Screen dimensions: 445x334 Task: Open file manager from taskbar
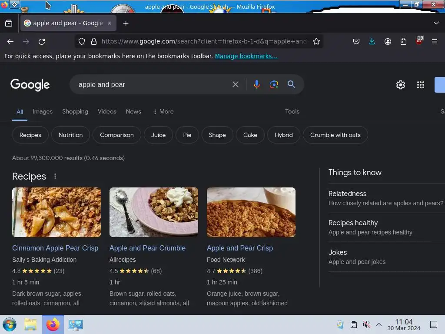tap(30, 324)
